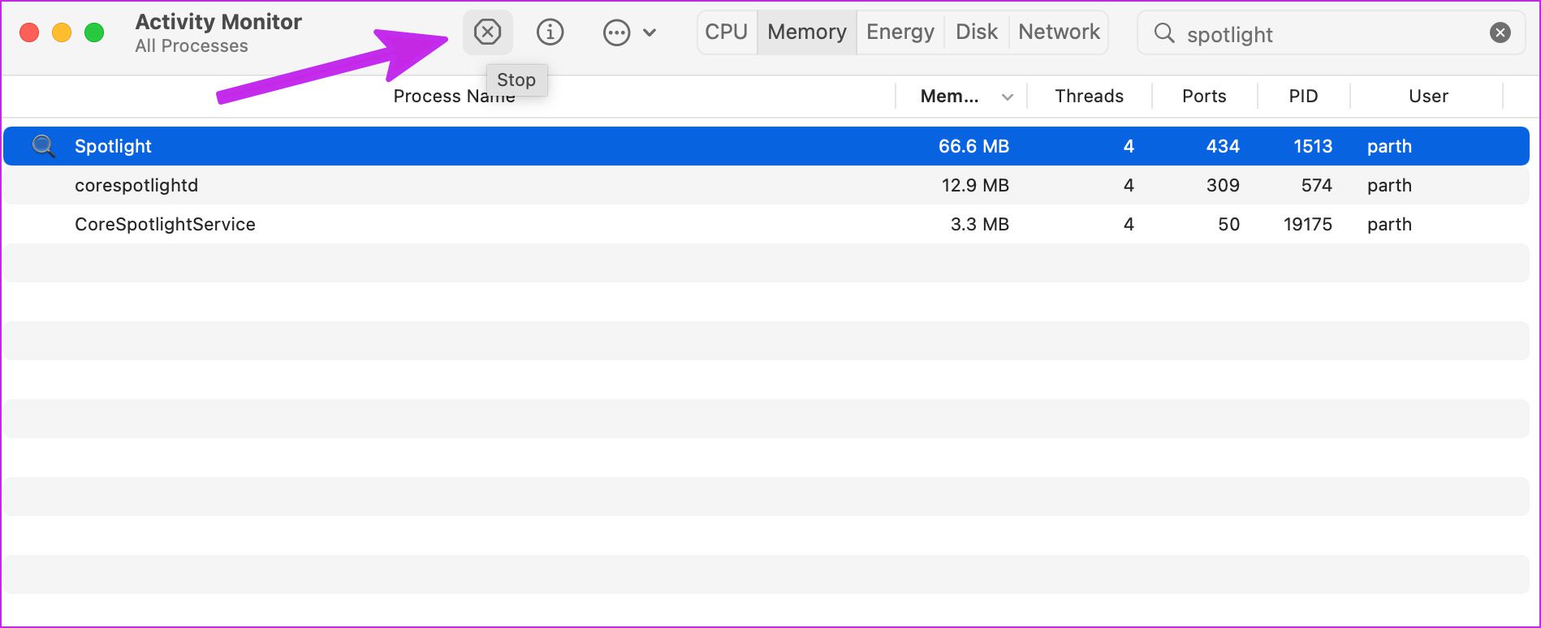This screenshot has height=628, width=1541.
Task: Click PID 1513 cell
Action: (x=1313, y=146)
